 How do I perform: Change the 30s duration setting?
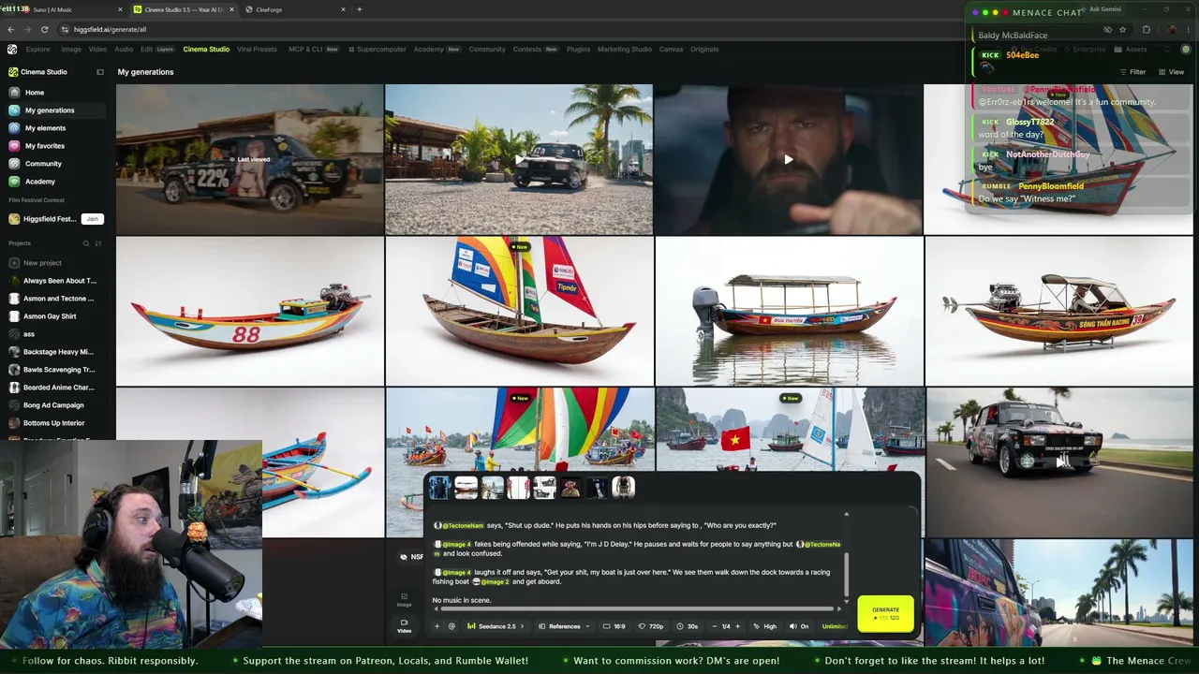click(688, 626)
